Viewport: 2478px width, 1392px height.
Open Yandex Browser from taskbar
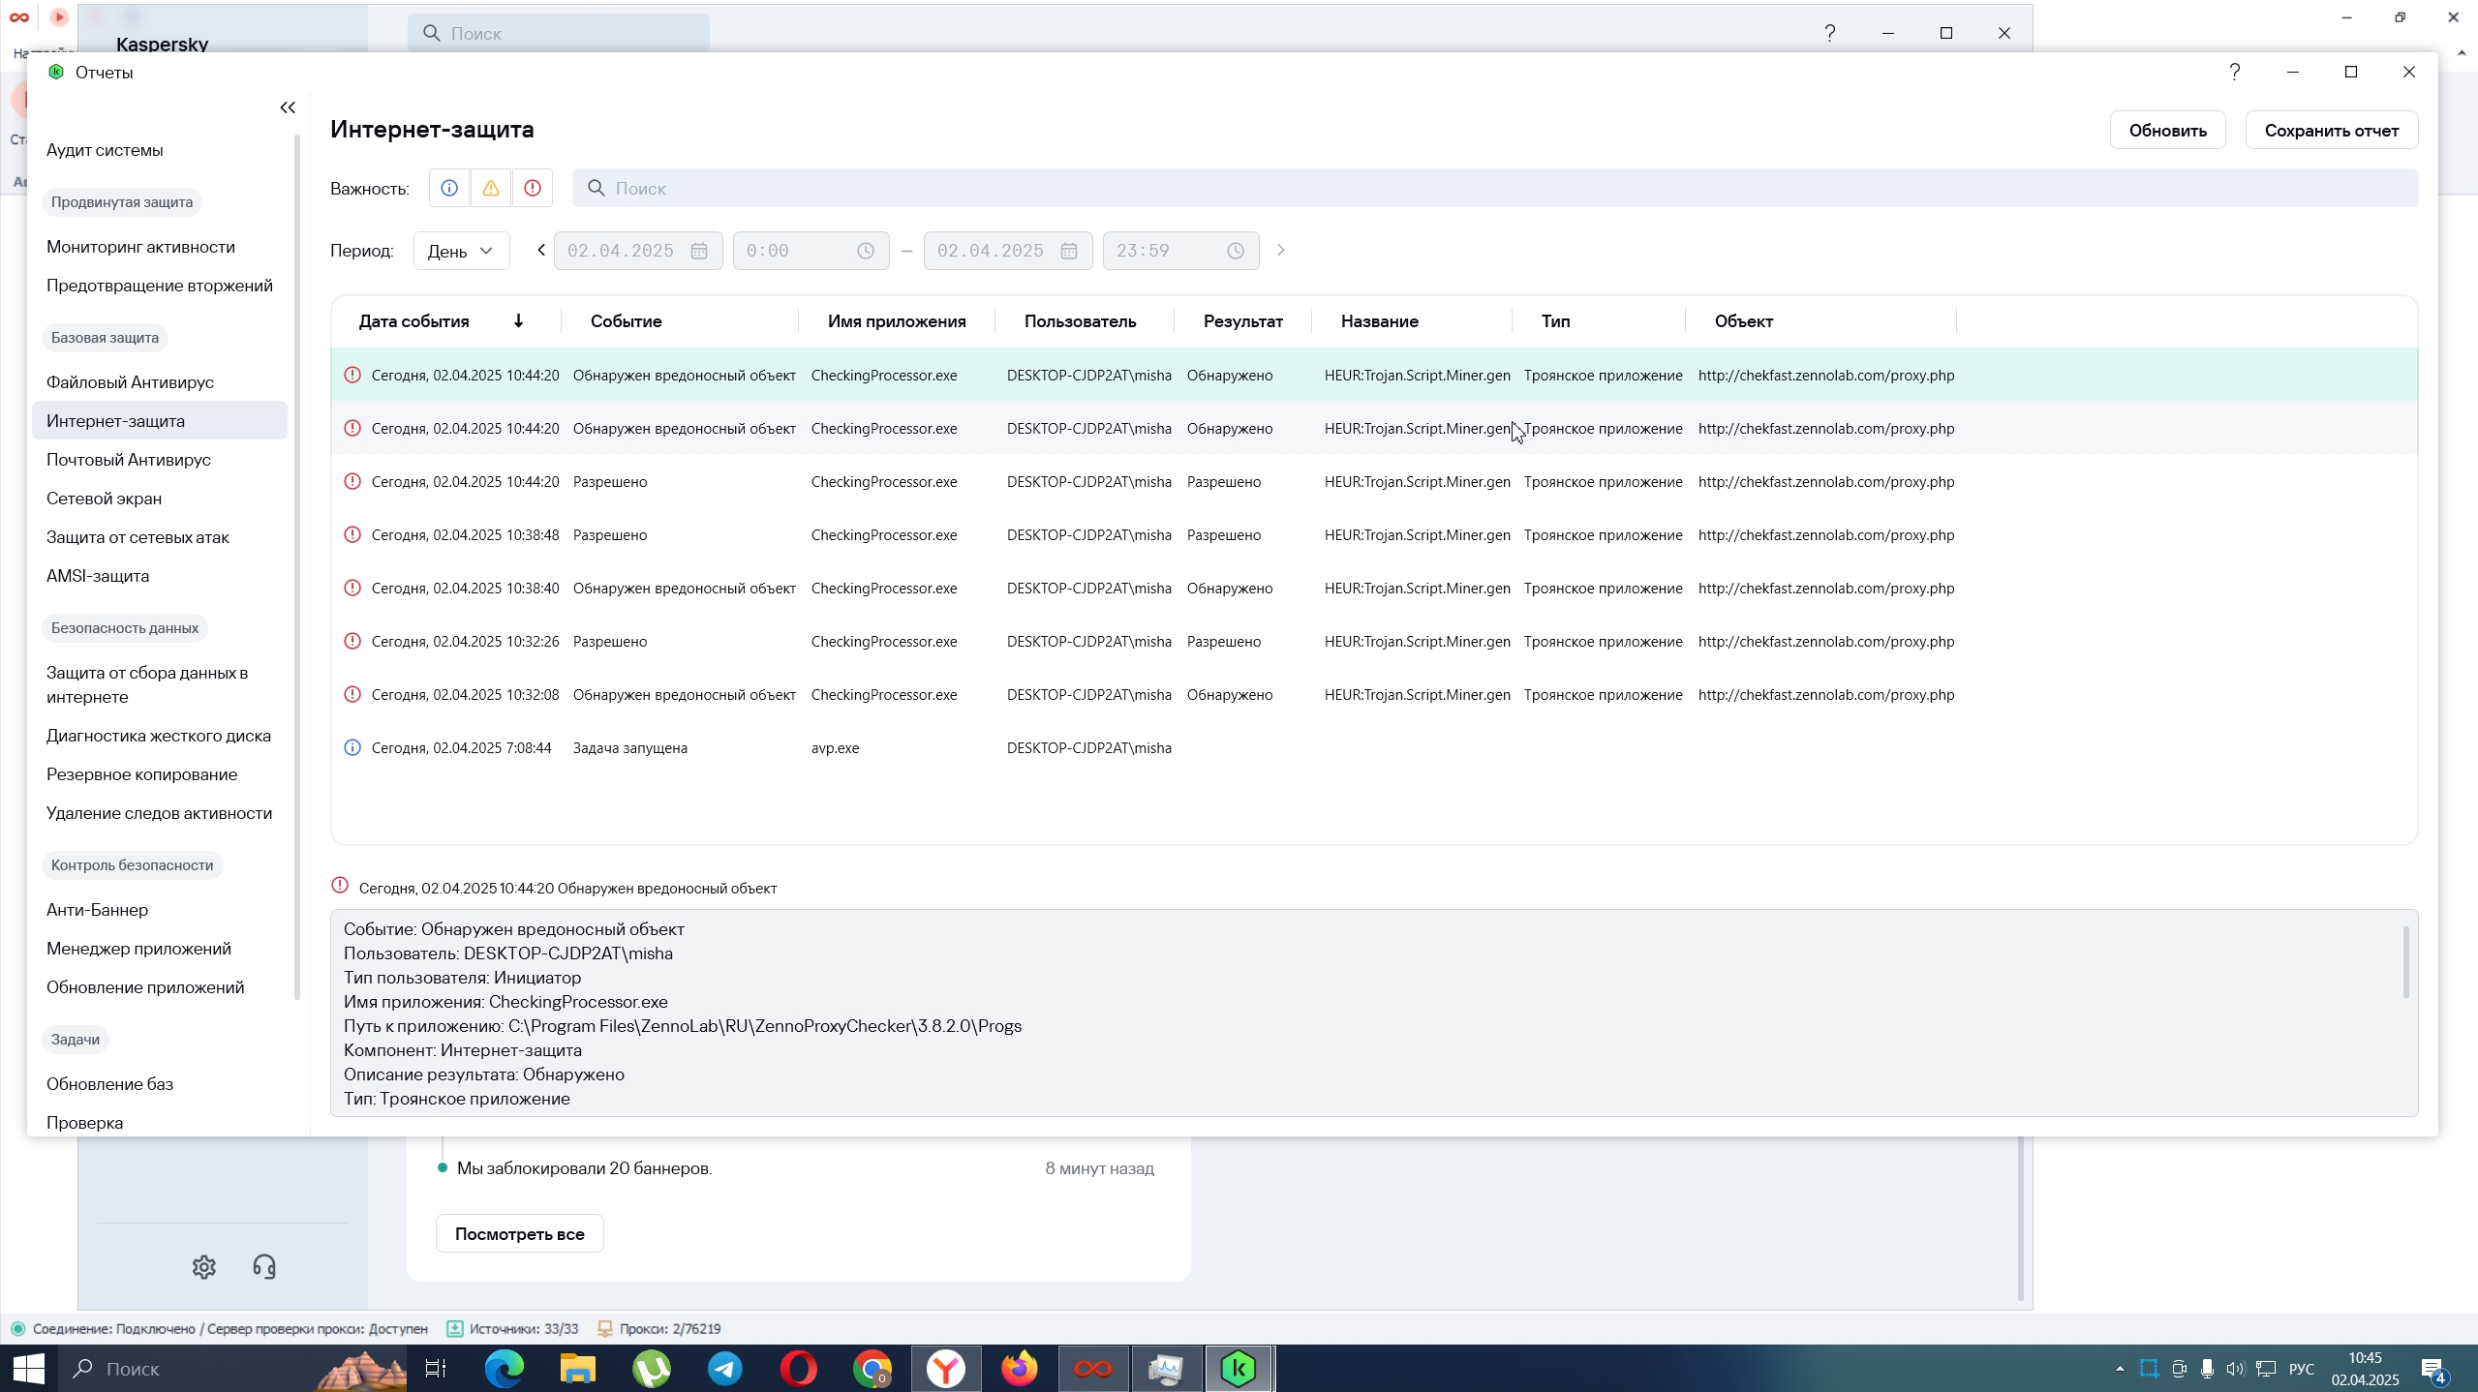(946, 1369)
